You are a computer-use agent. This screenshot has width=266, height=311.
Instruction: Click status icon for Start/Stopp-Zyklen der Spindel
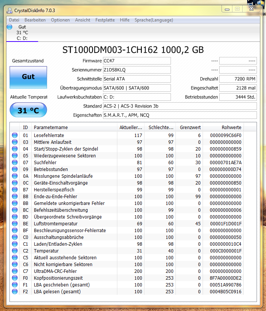click(15, 149)
